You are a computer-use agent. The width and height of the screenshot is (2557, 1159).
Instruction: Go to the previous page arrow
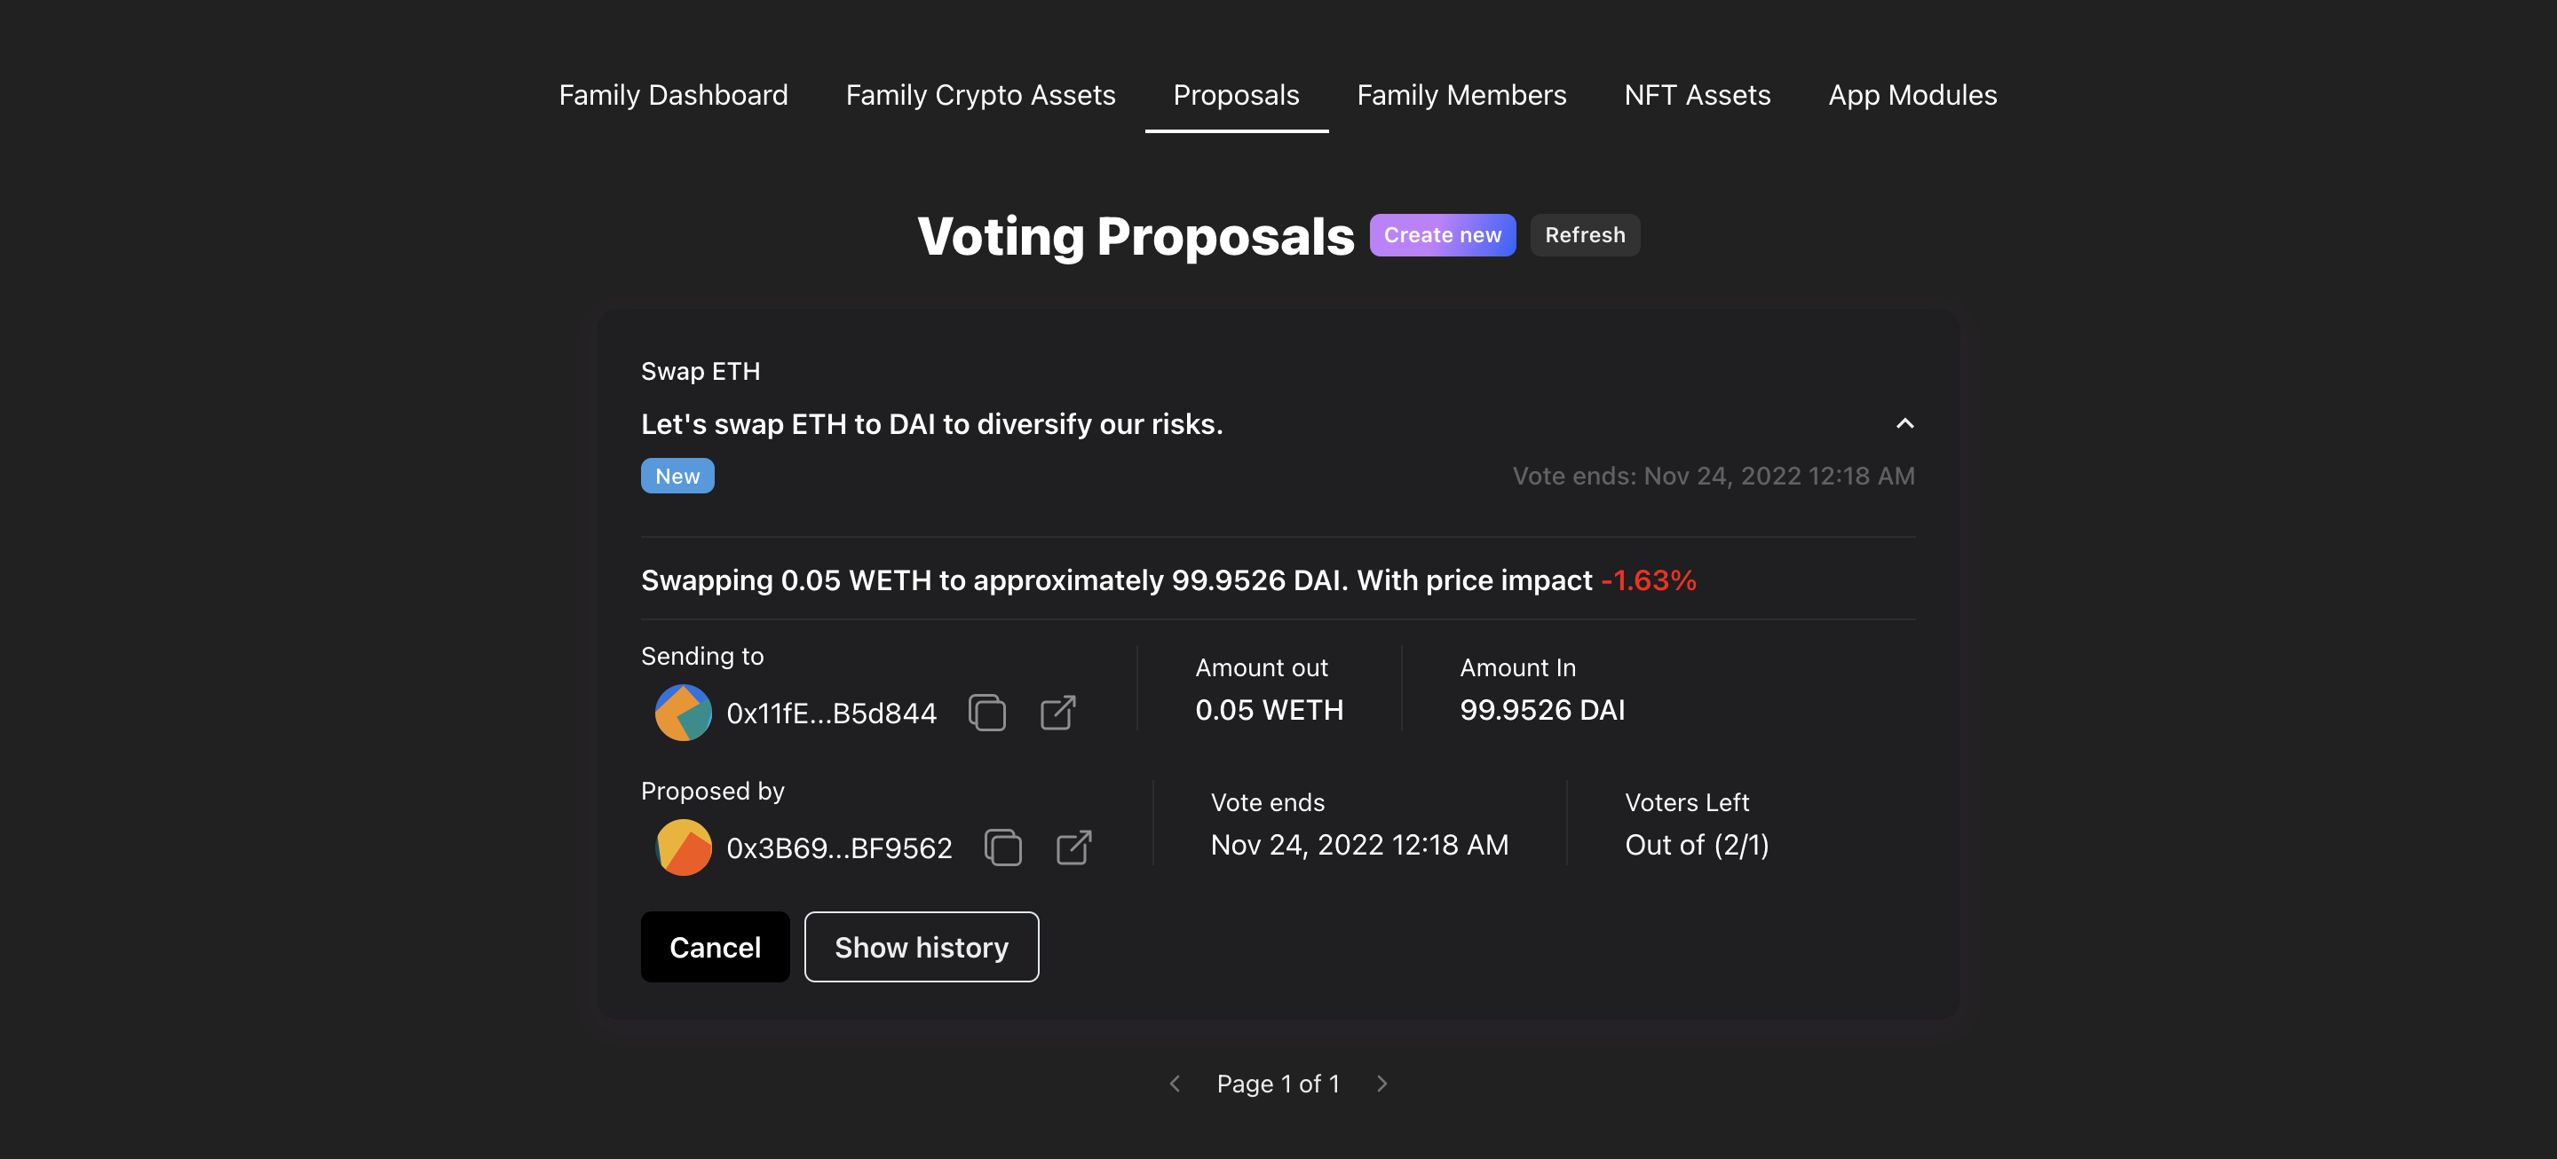click(1176, 1084)
